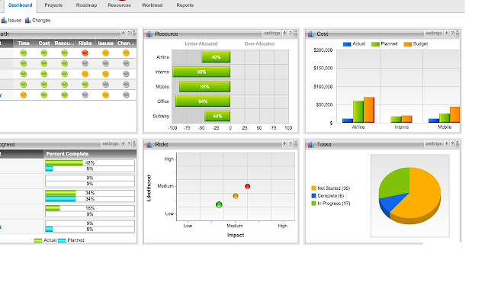Click the 42% actual progress bar

point(64,162)
